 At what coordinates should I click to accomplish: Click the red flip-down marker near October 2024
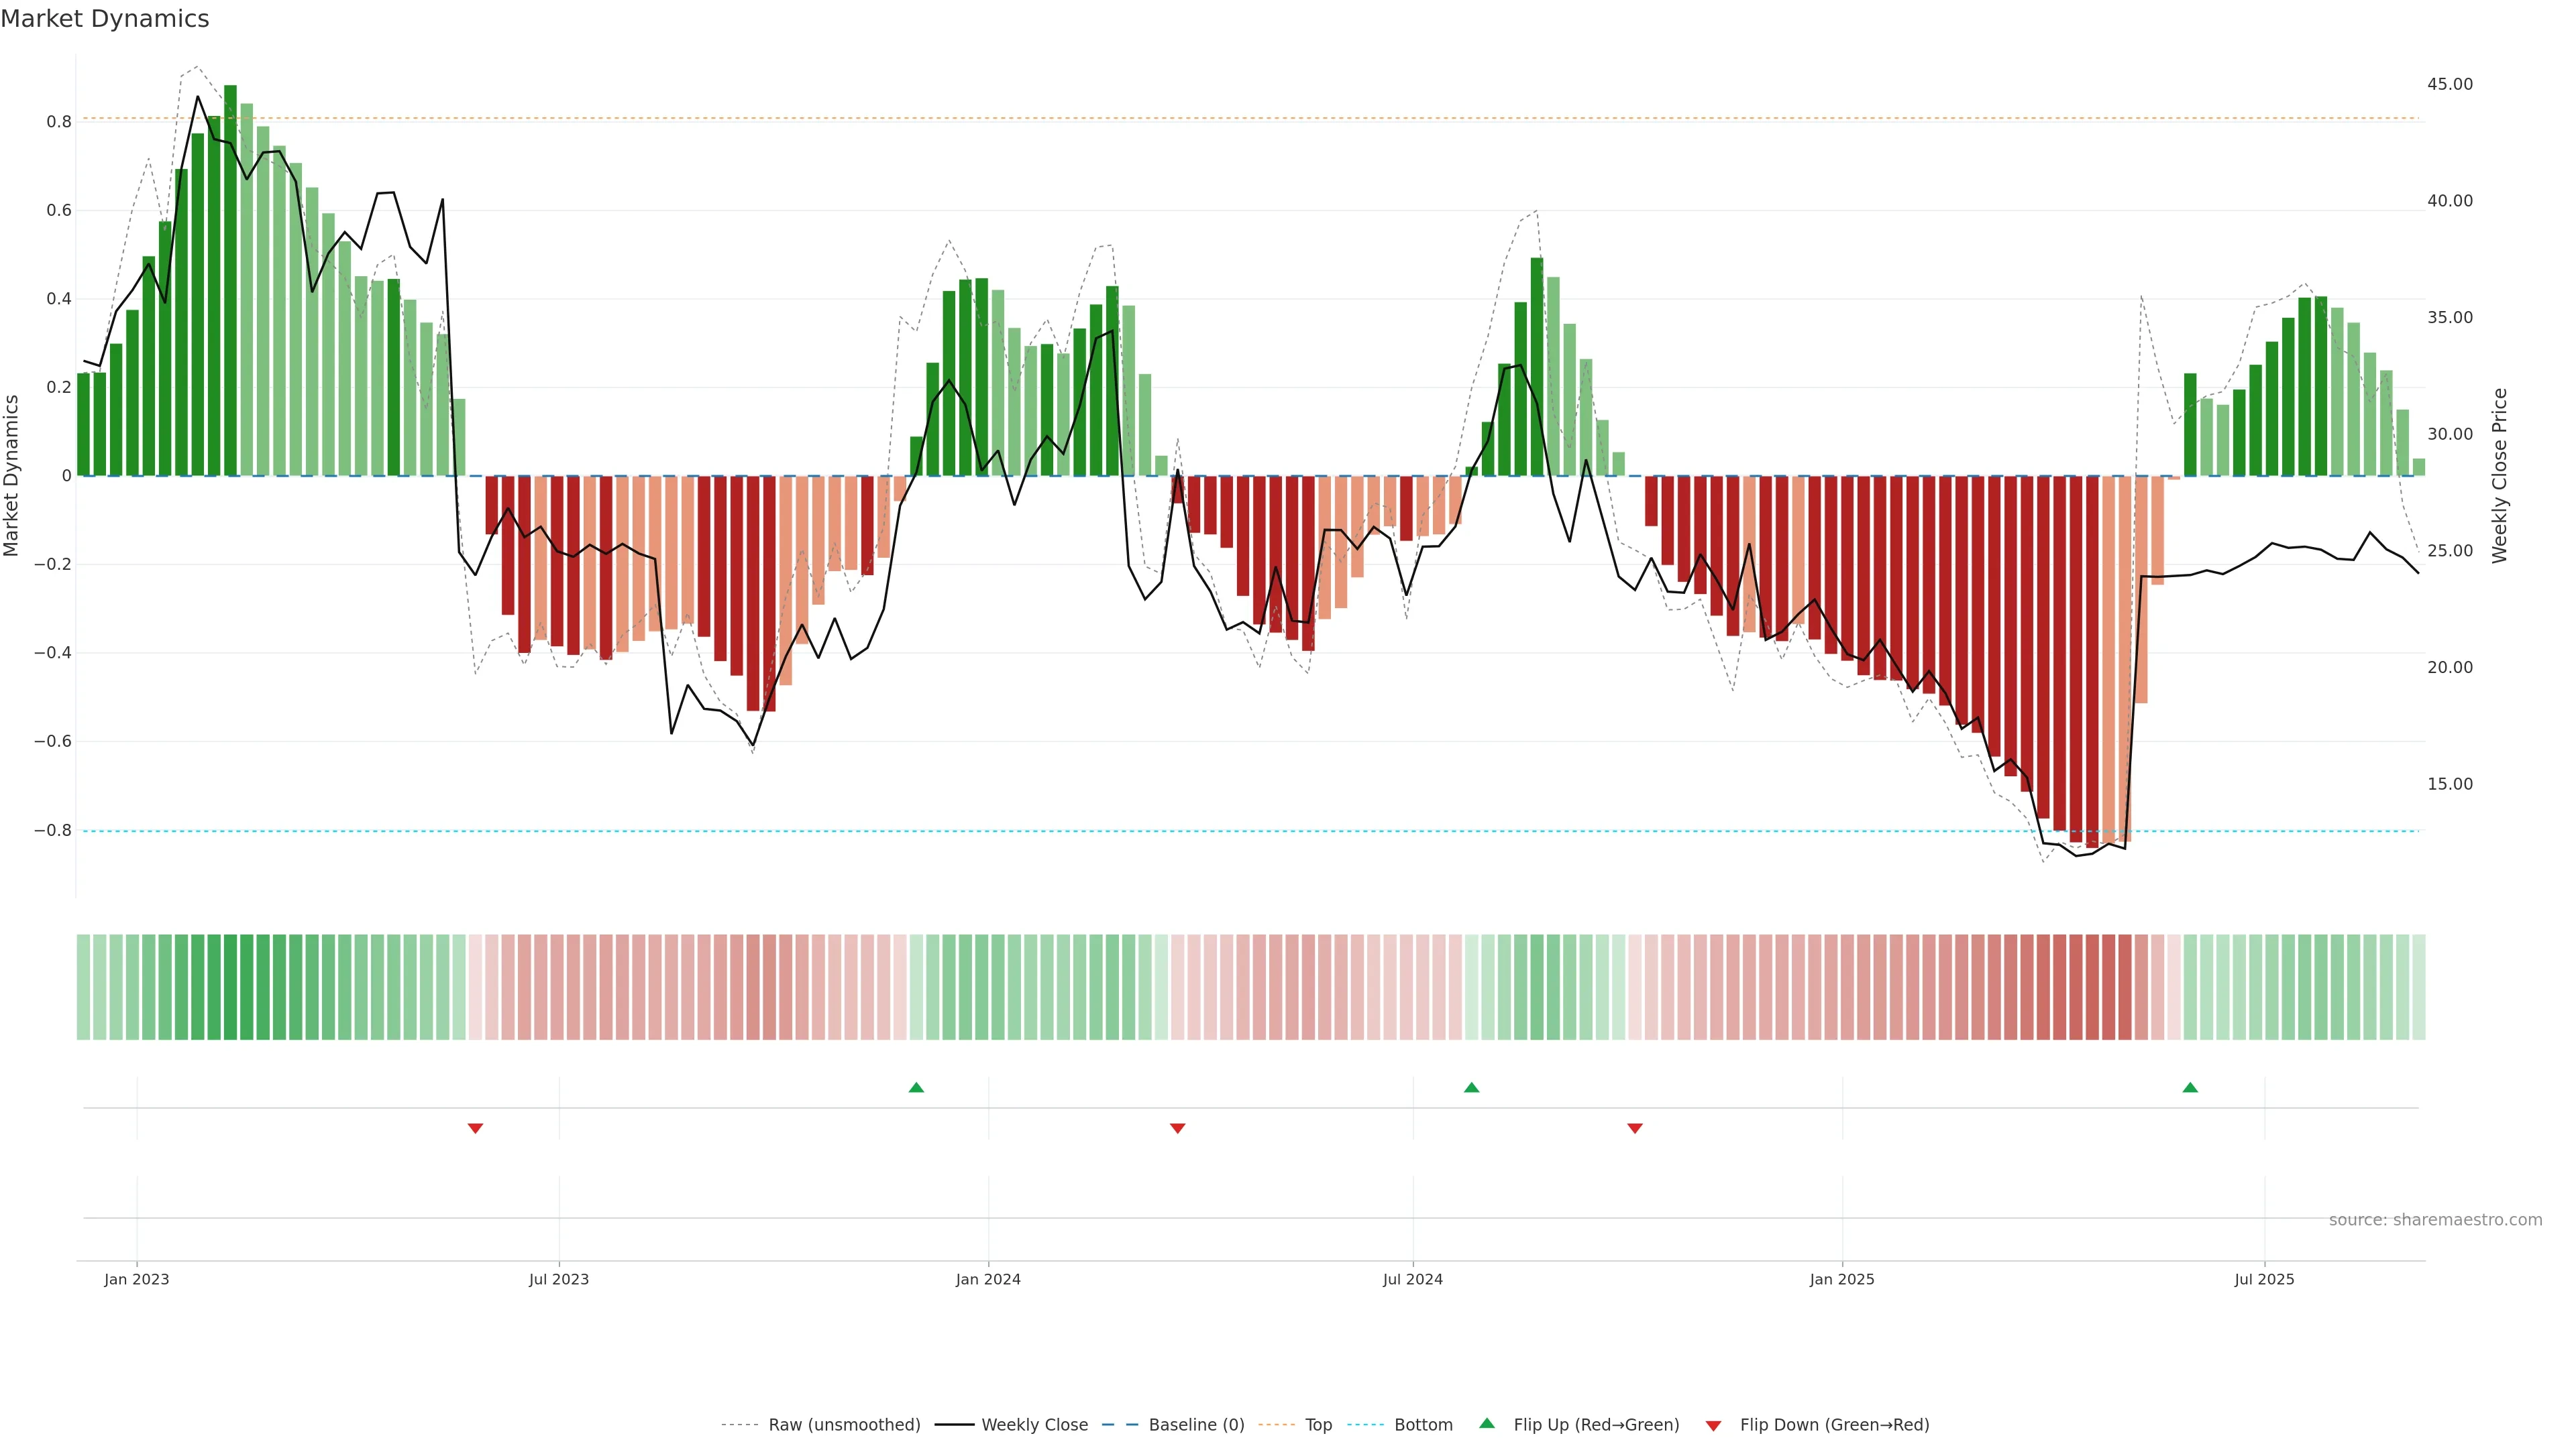pos(1635,1128)
